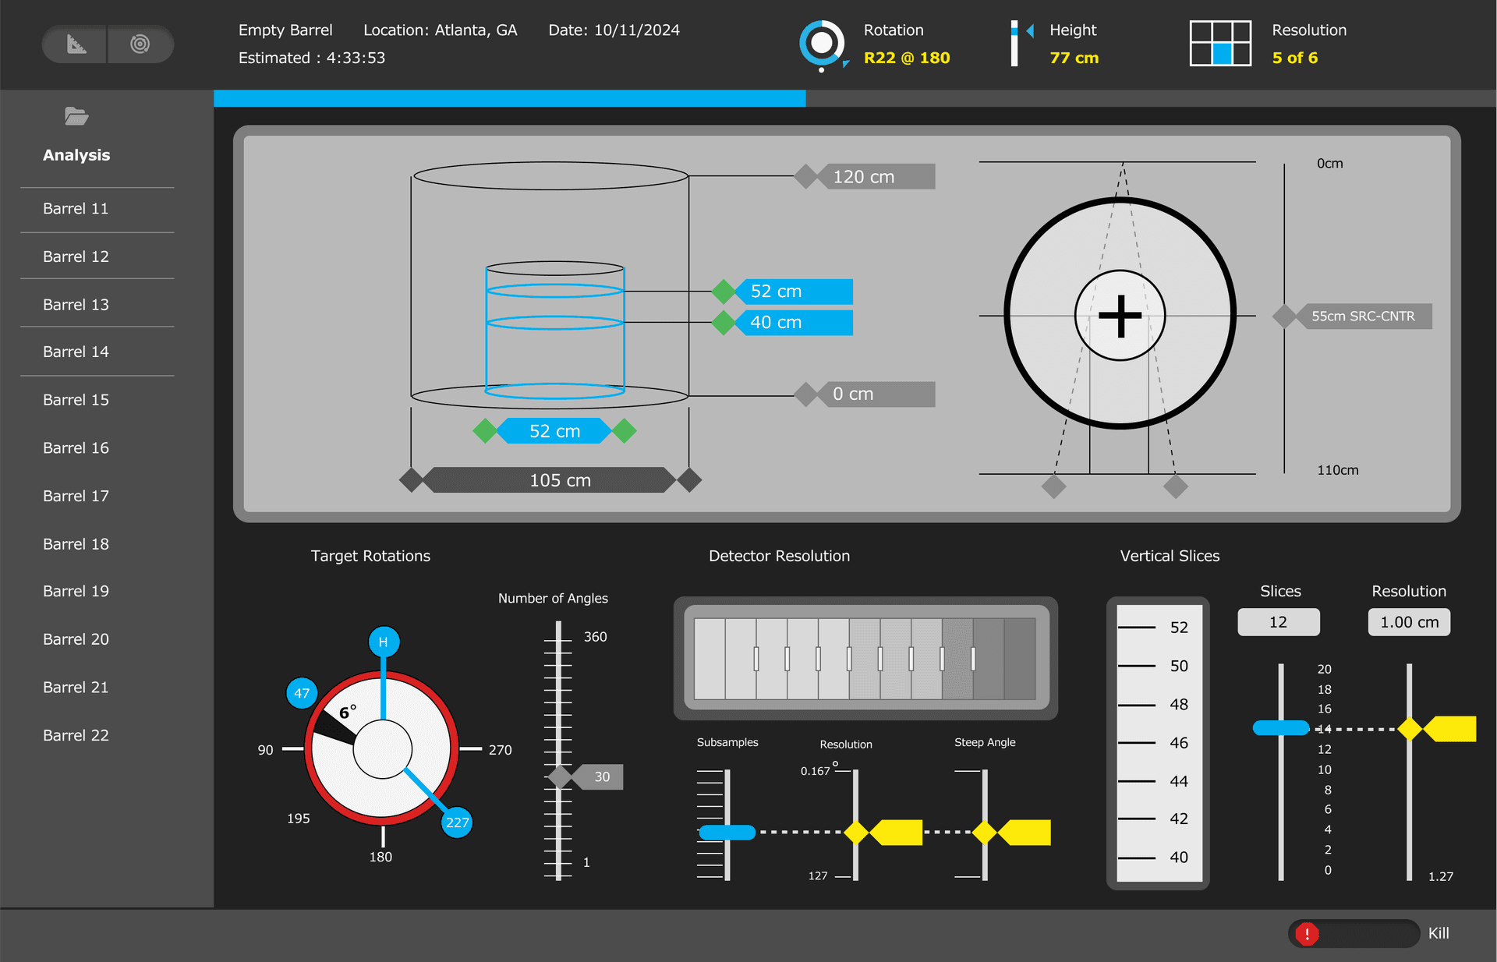Open Barrel 22 in the sidebar

[x=76, y=734]
